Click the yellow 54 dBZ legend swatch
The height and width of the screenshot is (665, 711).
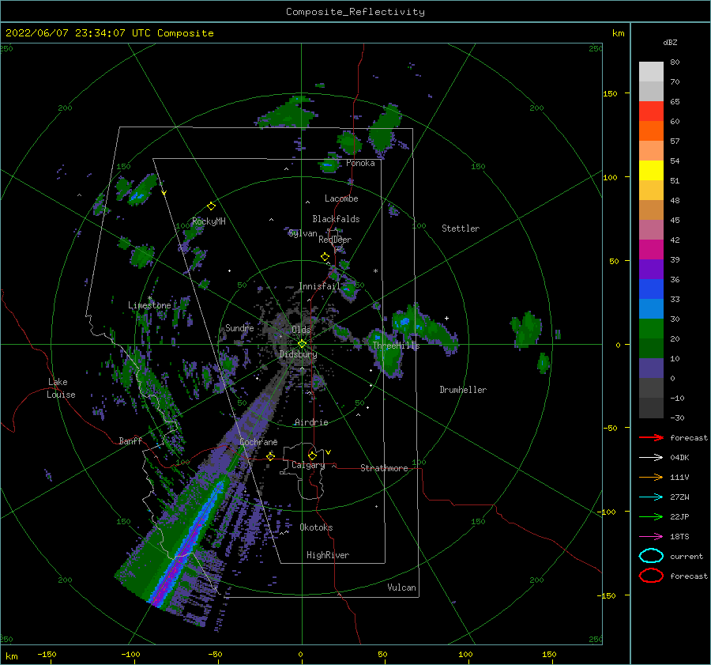coord(651,170)
